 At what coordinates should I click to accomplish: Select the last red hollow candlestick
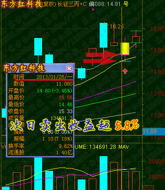pos(136,39)
